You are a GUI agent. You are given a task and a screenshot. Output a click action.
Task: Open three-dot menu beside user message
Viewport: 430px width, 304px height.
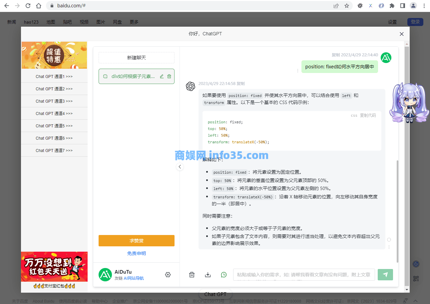click(x=298, y=71)
